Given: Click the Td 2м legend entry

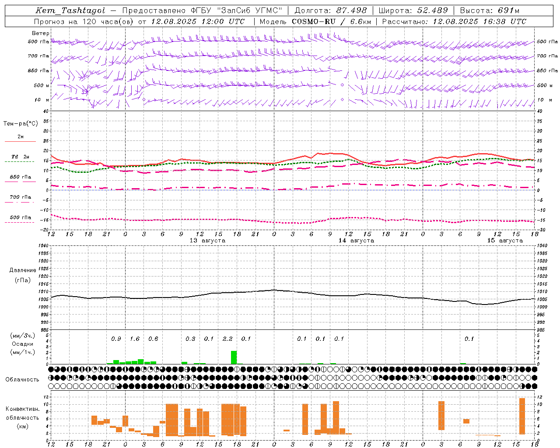Looking at the screenshot, I should [20, 157].
